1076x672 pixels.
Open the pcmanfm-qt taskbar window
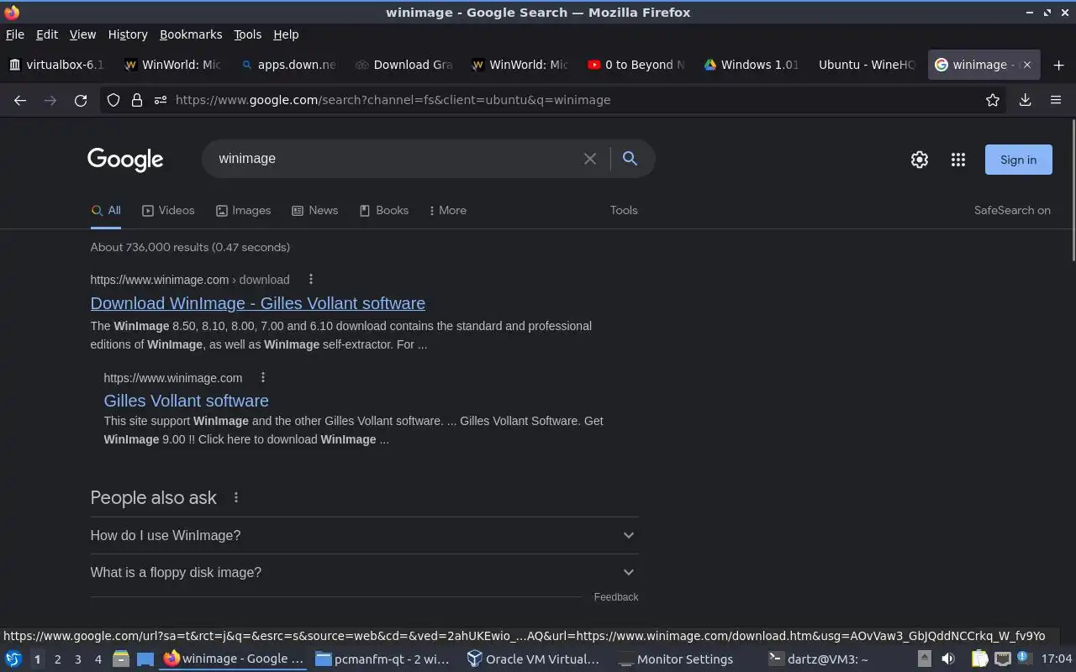(383, 659)
